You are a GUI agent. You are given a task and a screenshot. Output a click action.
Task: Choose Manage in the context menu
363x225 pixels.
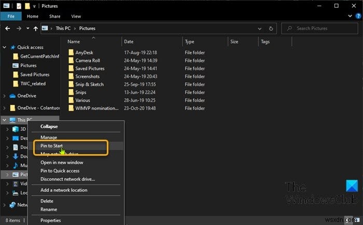click(x=49, y=137)
